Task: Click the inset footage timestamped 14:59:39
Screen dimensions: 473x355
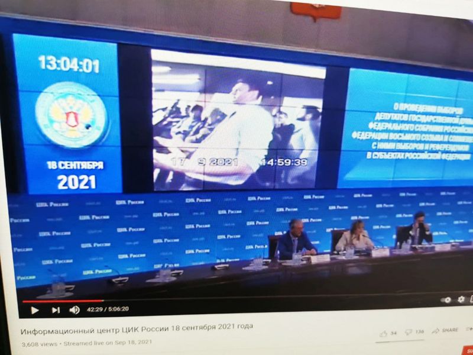Action: point(238,120)
